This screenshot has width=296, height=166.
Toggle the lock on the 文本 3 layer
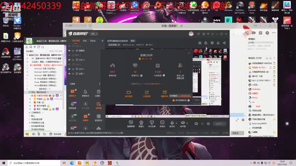click(x=73, y=60)
